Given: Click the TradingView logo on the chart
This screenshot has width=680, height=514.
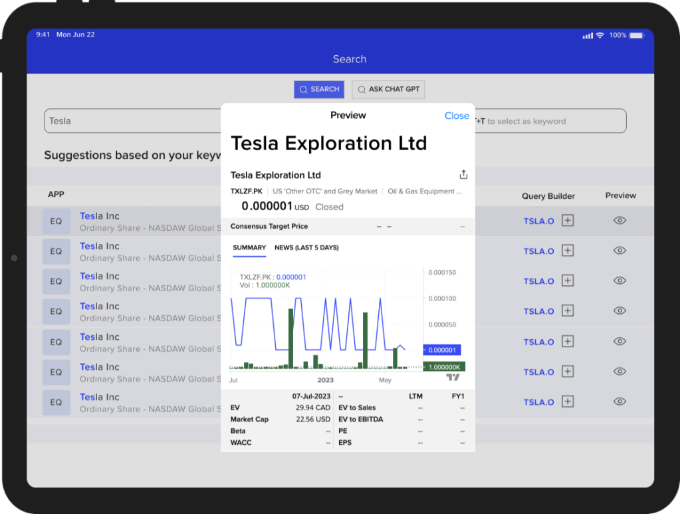Looking at the screenshot, I should (453, 378).
